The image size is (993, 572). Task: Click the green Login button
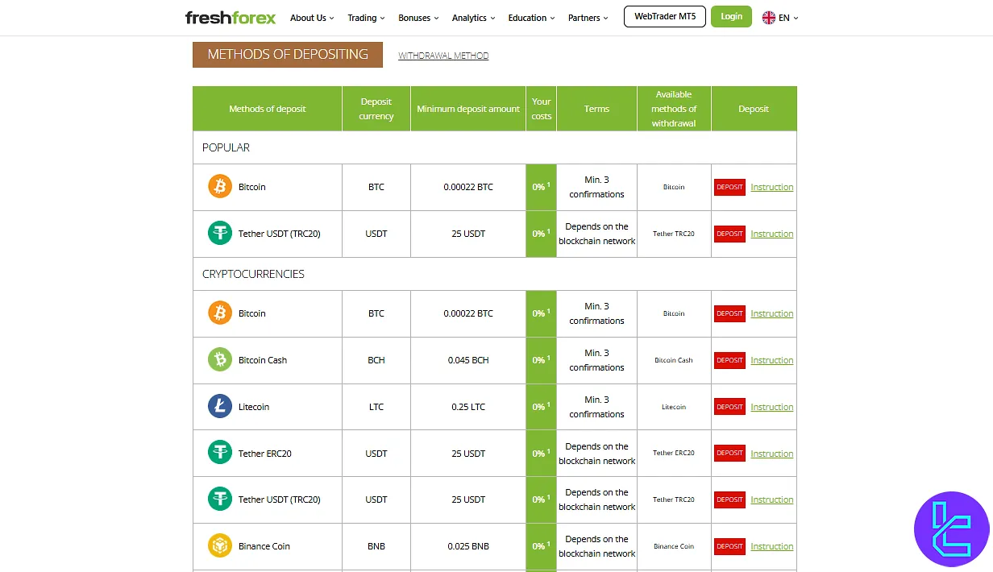click(x=730, y=16)
